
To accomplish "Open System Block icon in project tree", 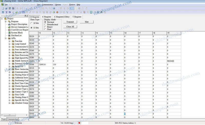I will (x=9, y=33).
